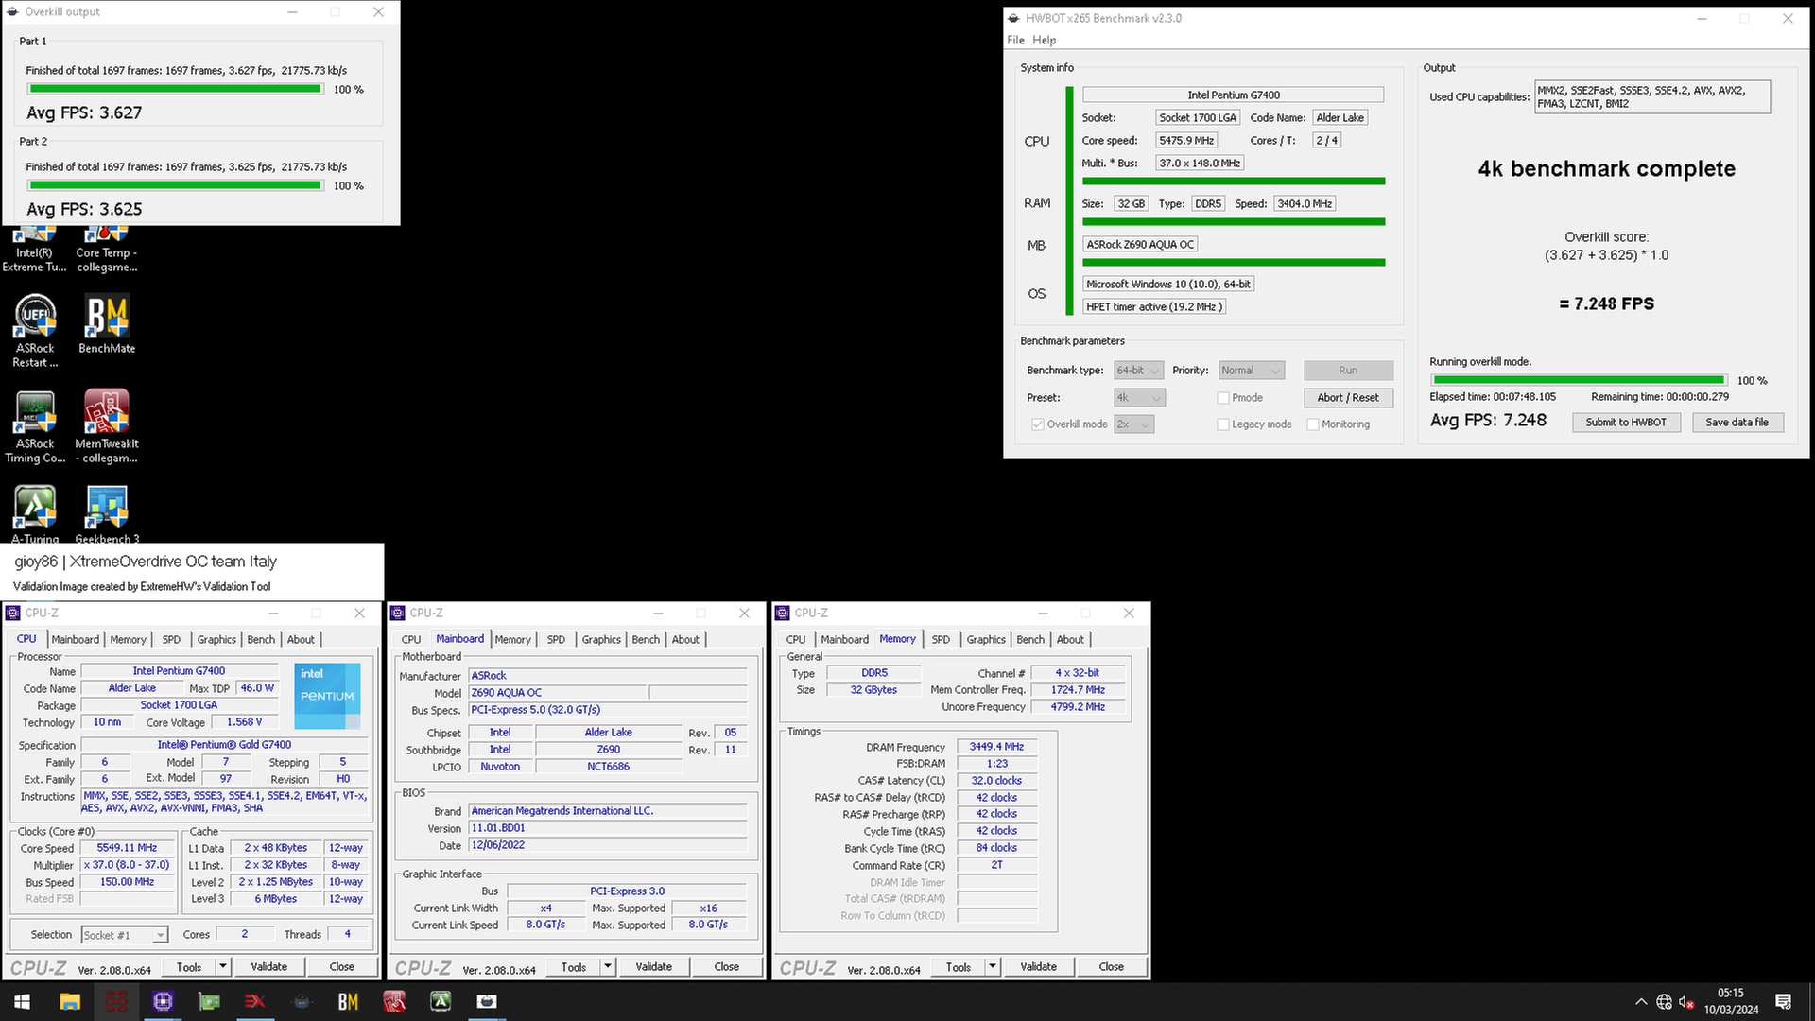Click the Intel Pentium logo in CPU-Z
The image size is (1815, 1021).
tap(327, 695)
